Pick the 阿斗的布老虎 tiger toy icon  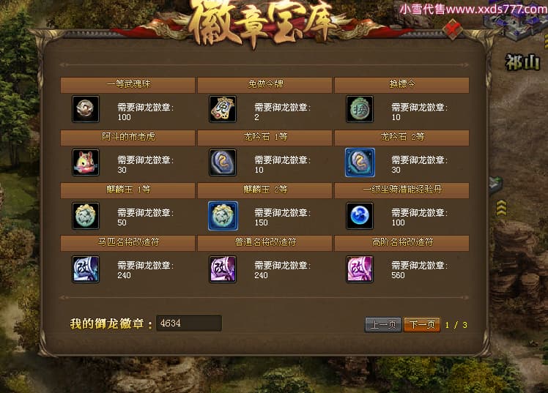[x=86, y=162]
